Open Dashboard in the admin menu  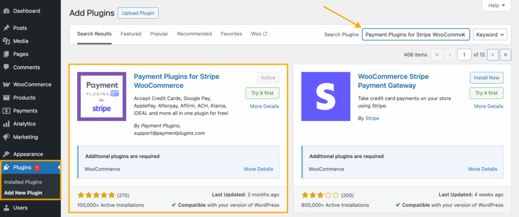(30, 11)
